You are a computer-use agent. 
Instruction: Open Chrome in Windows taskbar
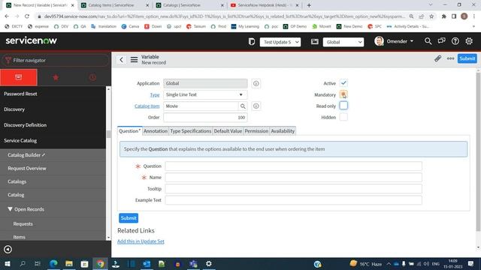coord(100,263)
